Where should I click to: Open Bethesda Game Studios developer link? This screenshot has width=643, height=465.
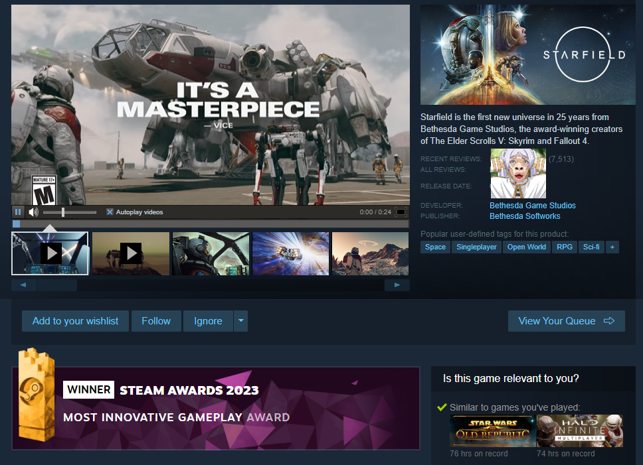532,206
